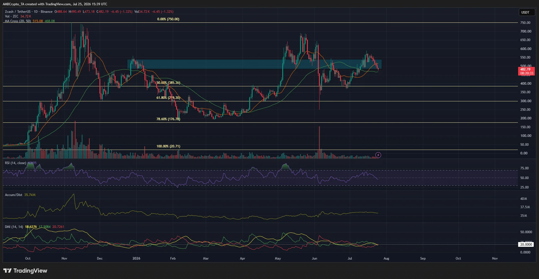Click the 100.00 price axis tick
The height and width of the screenshot is (279, 539).
[x=526, y=136]
